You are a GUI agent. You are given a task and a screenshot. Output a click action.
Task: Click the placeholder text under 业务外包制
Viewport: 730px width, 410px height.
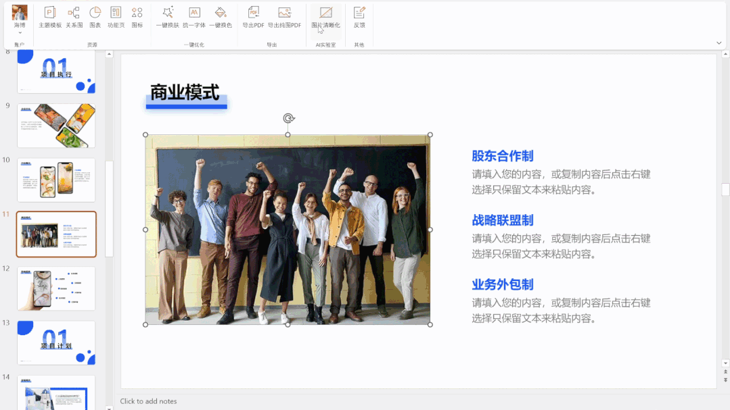pyautogui.click(x=561, y=311)
